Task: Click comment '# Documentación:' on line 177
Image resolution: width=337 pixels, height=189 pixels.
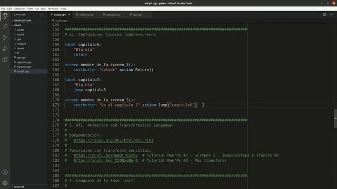Action: [83, 135]
